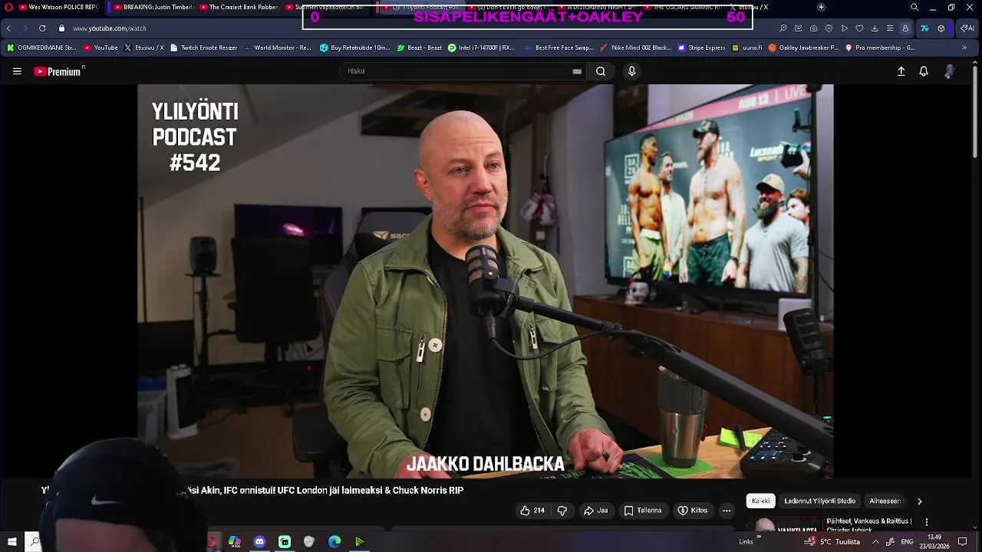This screenshot has width=982, height=552.
Task: Open Twitch Emote Resizer bookmark
Action: pos(204,48)
